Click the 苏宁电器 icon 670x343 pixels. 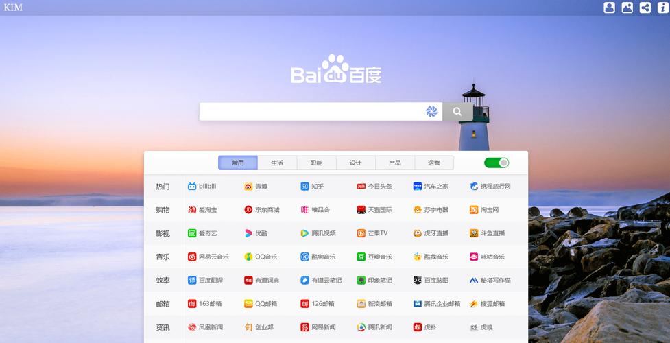418,210
